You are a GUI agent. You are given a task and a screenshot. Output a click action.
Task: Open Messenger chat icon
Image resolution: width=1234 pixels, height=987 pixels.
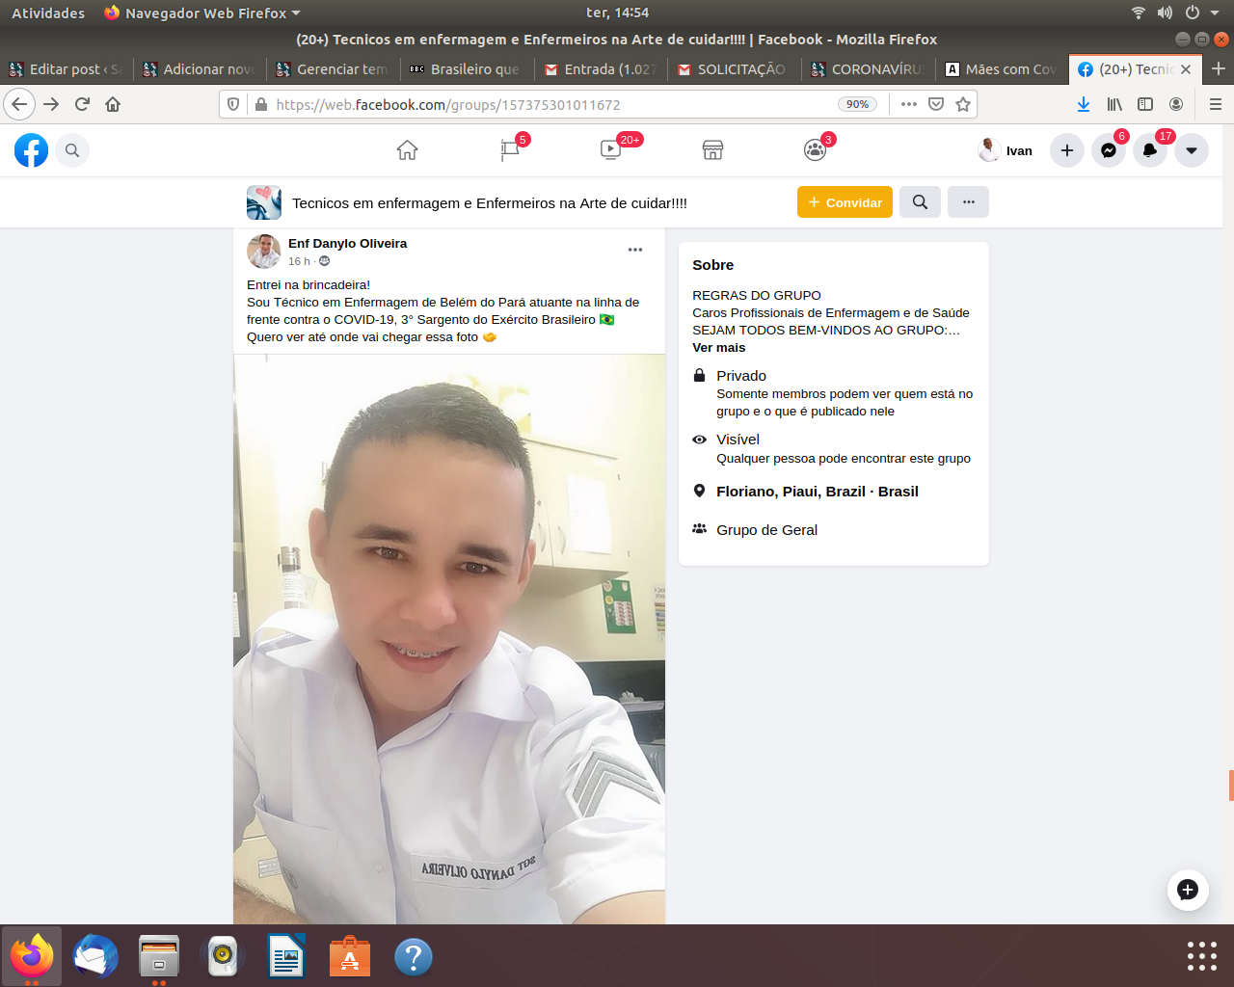pyautogui.click(x=1109, y=150)
